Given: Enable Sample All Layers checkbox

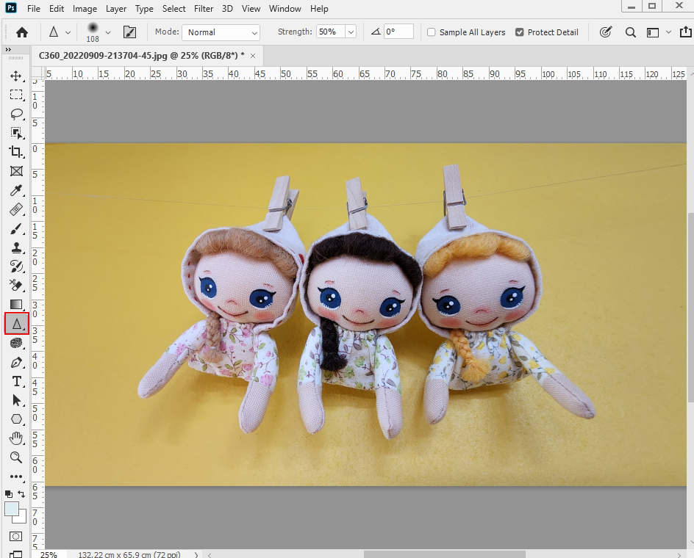Looking at the screenshot, I should [x=431, y=32].
